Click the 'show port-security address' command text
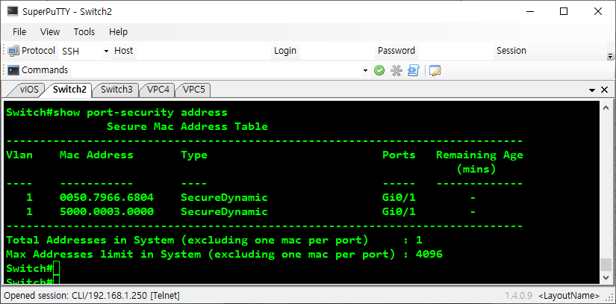Viewport: 616px width, 304px height. pyautogui.click(x=140, y=113)
